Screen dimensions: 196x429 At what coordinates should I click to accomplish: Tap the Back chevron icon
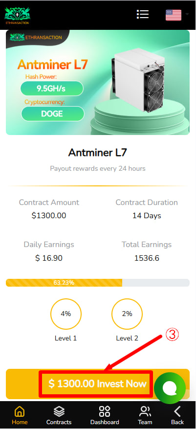(x=177, y=411)
